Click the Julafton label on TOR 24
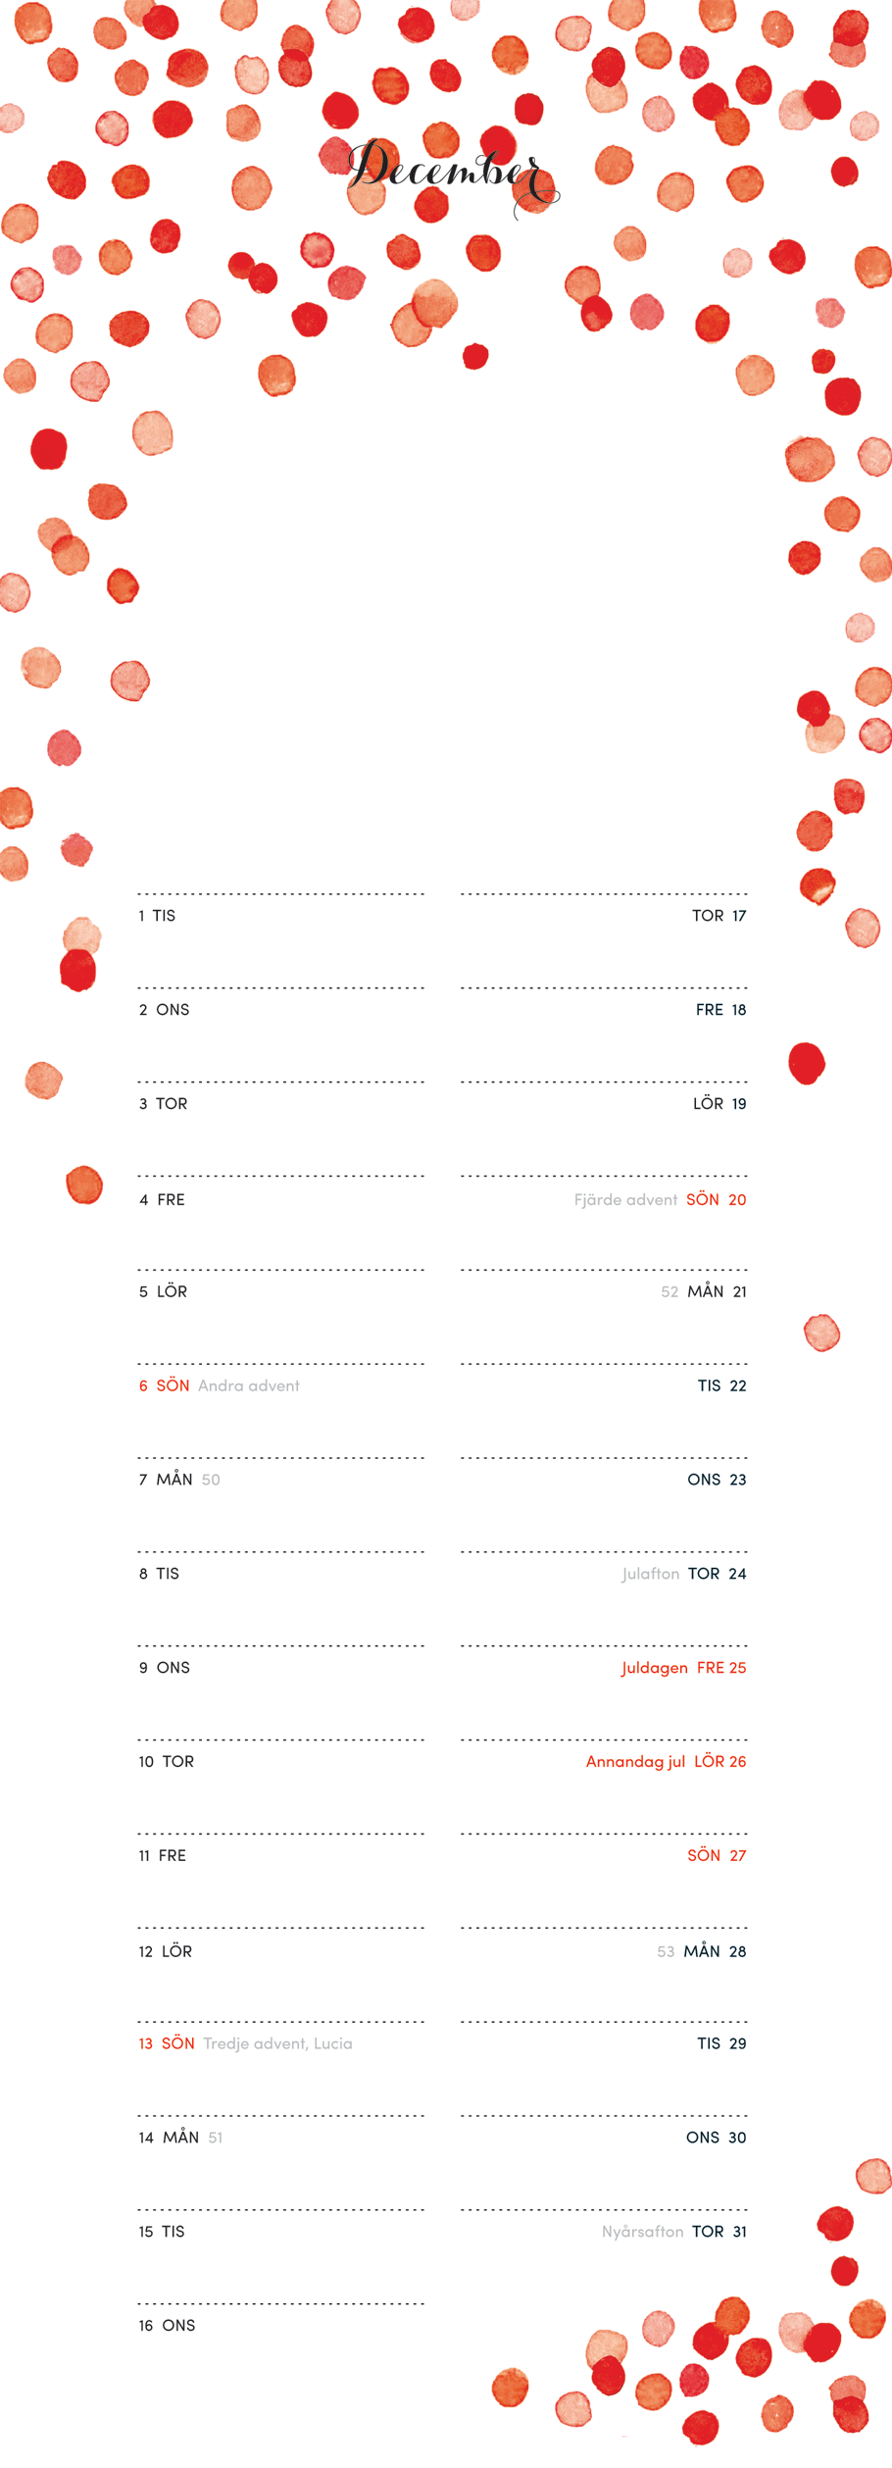892x2468 pixels. coord(651,1574)
